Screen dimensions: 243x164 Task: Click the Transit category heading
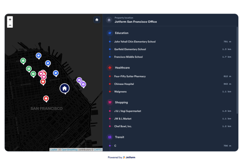point(120,137)
